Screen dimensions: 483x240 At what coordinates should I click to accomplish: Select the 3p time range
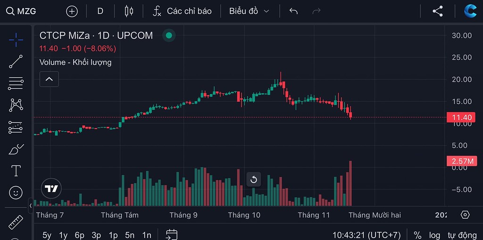tap(96, 235)
